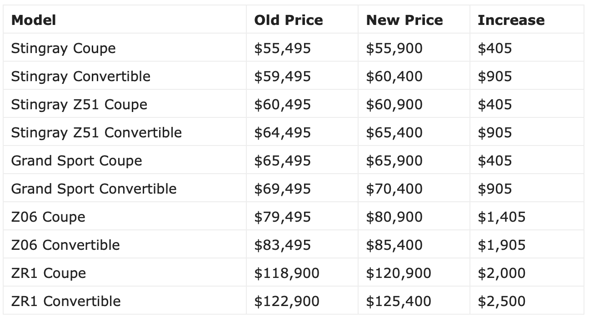This screenshot has width=589, height=321.
Task: Select the $85,400 new price value
Action: 394,245
